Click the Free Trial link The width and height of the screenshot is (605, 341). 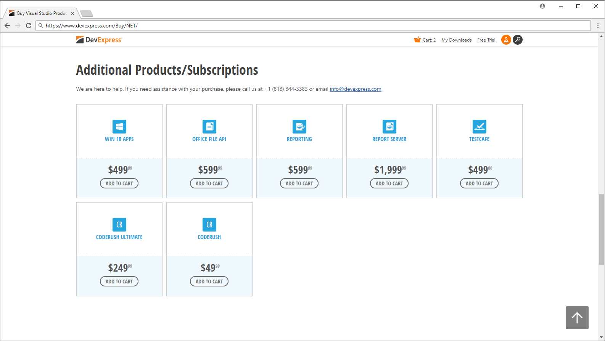point(486,40)
